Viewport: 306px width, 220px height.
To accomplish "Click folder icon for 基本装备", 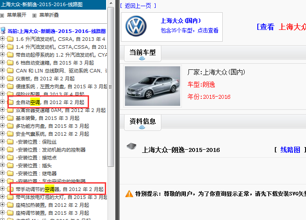I will [10, 118].
